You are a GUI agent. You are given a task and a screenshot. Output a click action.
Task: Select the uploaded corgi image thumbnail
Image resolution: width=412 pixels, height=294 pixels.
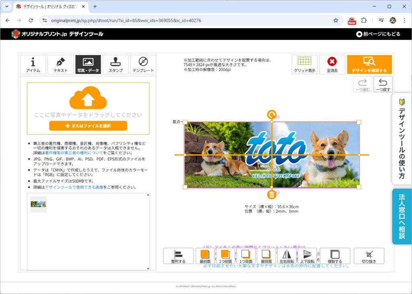pos(39,204)
